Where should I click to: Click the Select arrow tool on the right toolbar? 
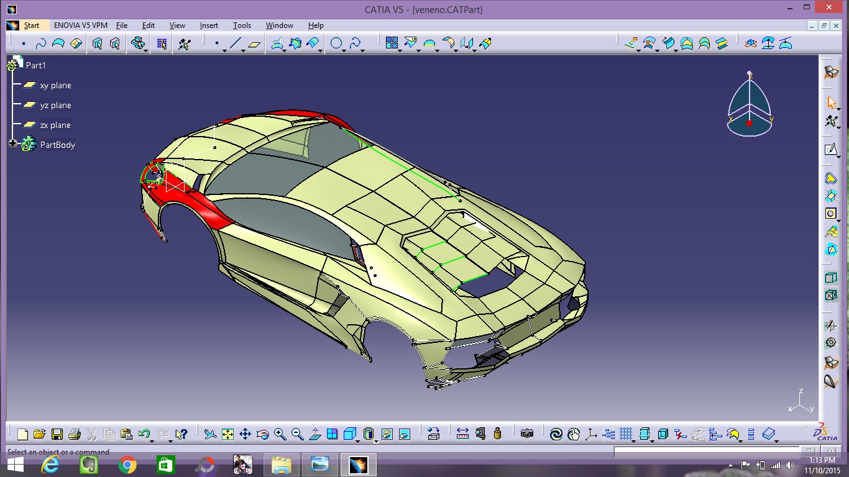click(831, 102)
